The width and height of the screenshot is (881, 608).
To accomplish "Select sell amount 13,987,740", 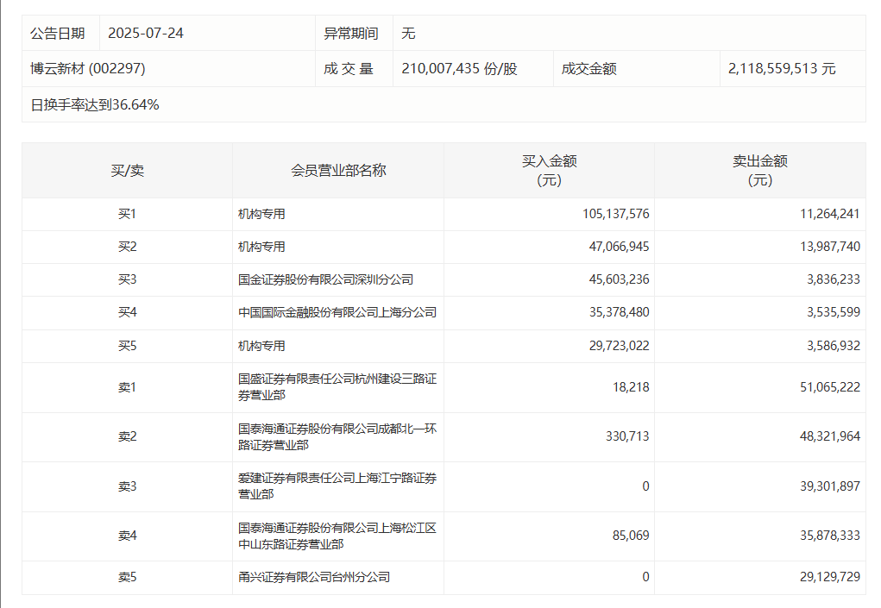I will (830, 247).
